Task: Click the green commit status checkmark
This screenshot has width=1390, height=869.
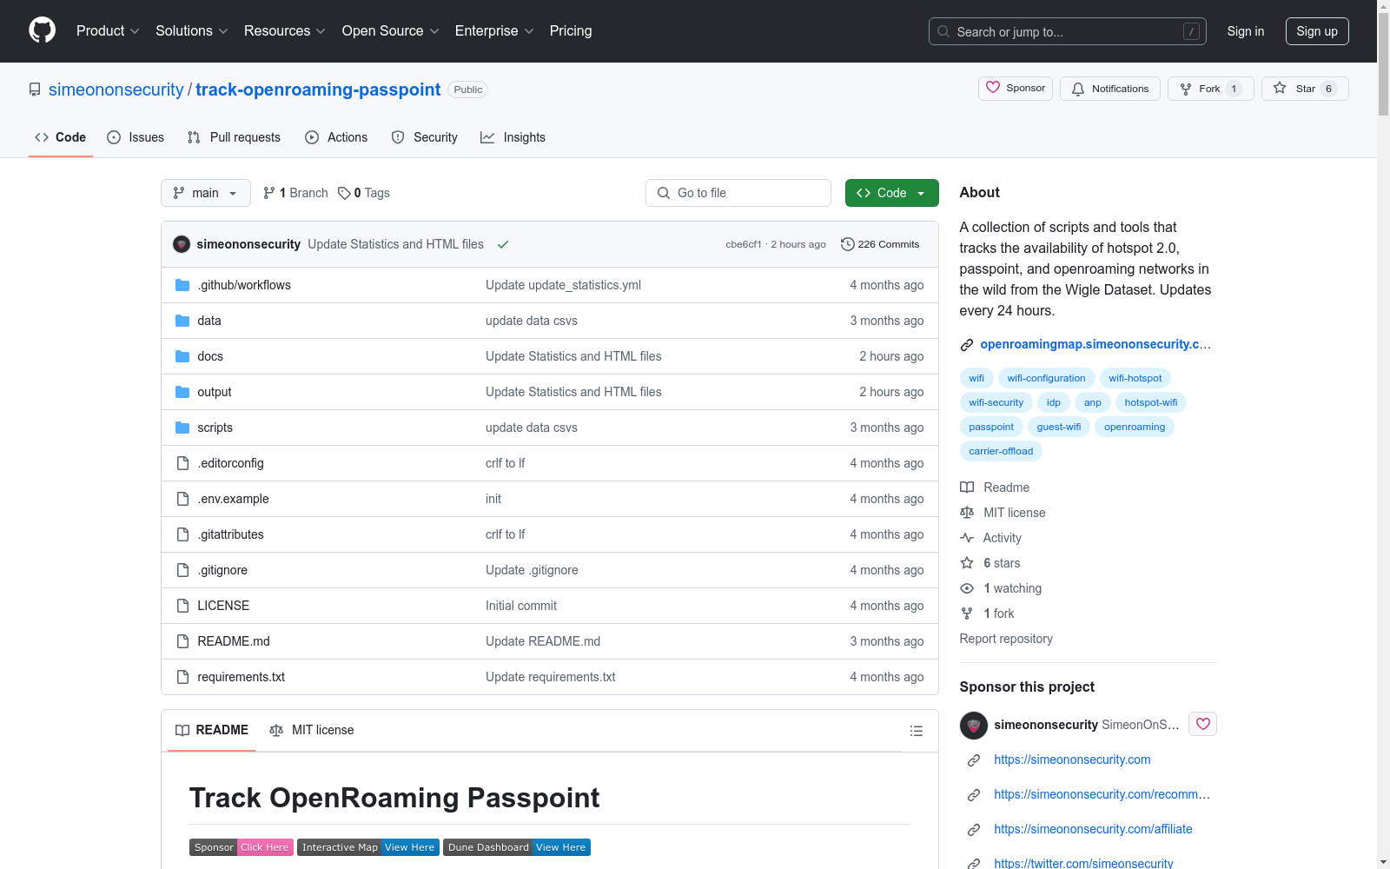Action: (x=503, y=244)
